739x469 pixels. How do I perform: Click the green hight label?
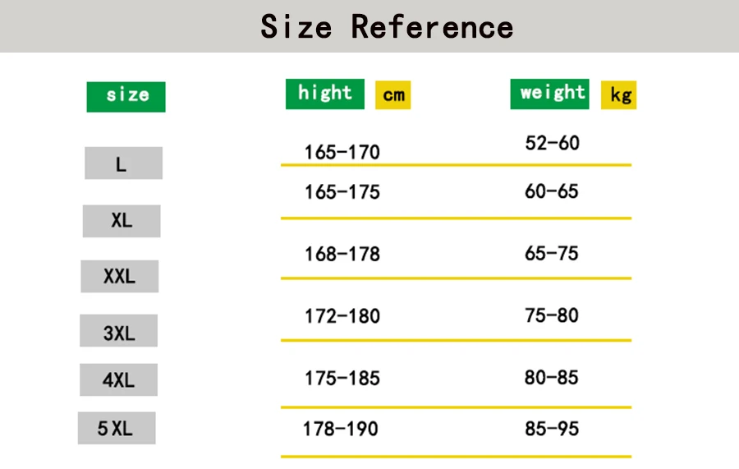(x=324, y=94)
